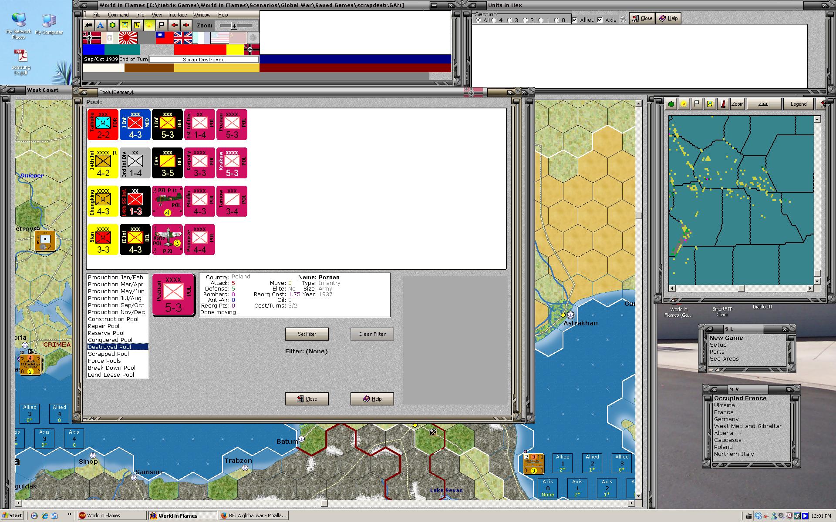836x522 pixels.
Task: Select the PZL P.11 fighter unit in pool
Action: 167,201
